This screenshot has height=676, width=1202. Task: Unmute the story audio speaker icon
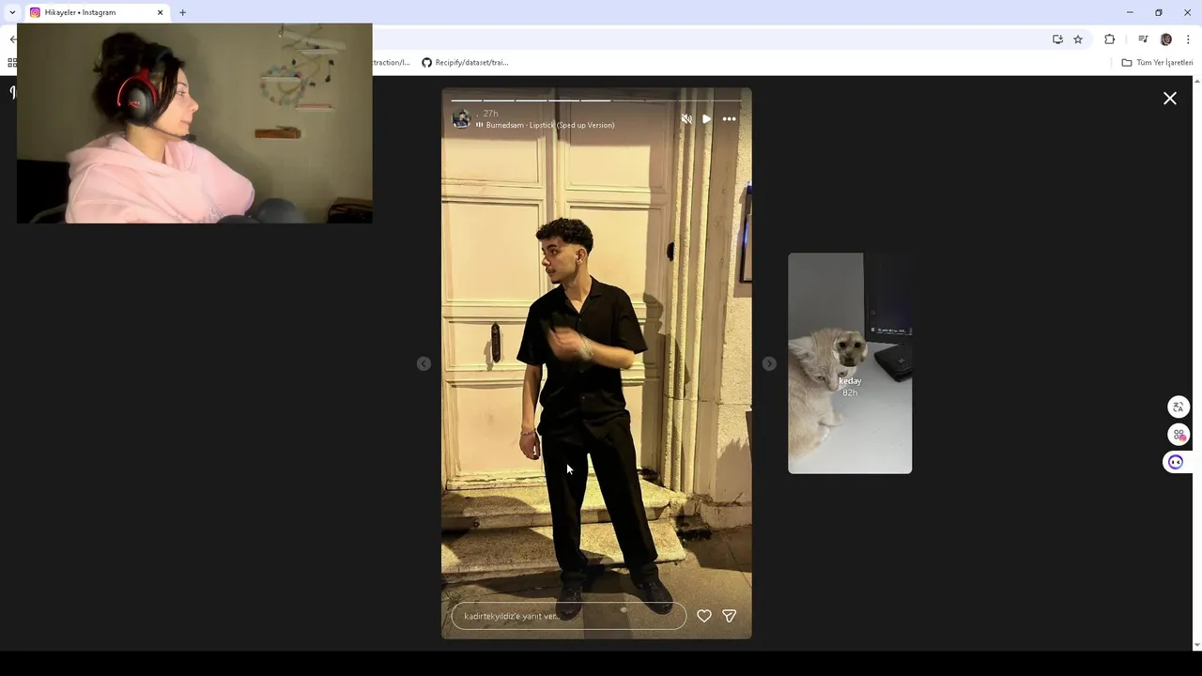pyautogui.click(x=686, y=119)
